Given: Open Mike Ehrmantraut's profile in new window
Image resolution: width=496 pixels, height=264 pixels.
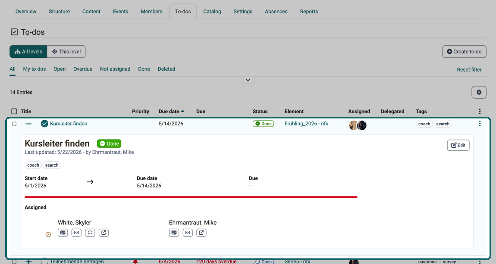Looking at the screenshot, I should pyautogui.click(x=201, y=233).
